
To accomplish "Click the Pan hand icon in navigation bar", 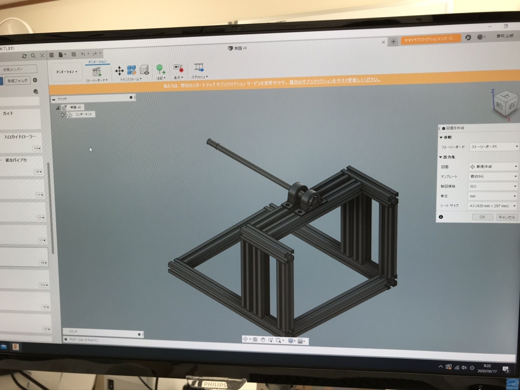I will click(x=263, y=340).
